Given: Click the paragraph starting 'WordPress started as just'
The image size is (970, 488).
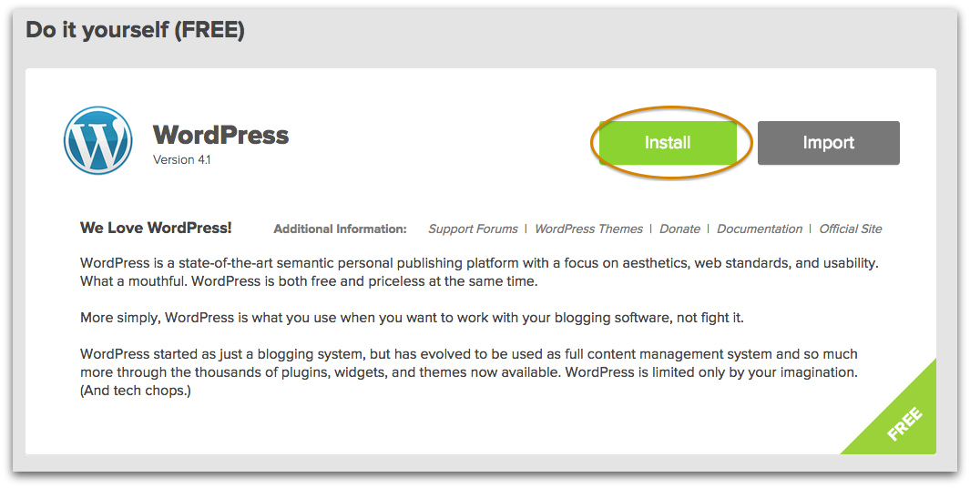Looking at the screenshot, I should (469, 372).
